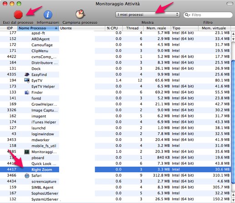Click the red Esci dal processo stop icon

[18, 14]
